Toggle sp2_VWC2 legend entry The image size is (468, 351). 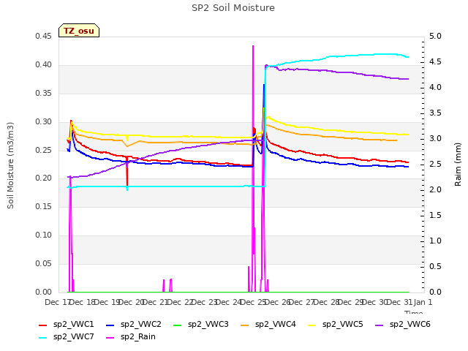[134, 325]
